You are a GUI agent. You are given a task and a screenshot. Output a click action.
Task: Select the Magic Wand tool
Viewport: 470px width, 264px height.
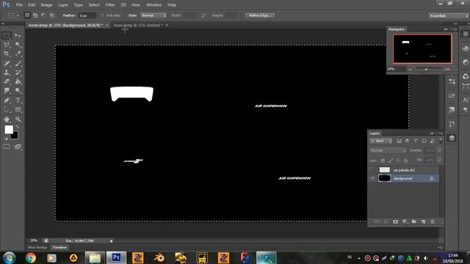tap(18, 45)
